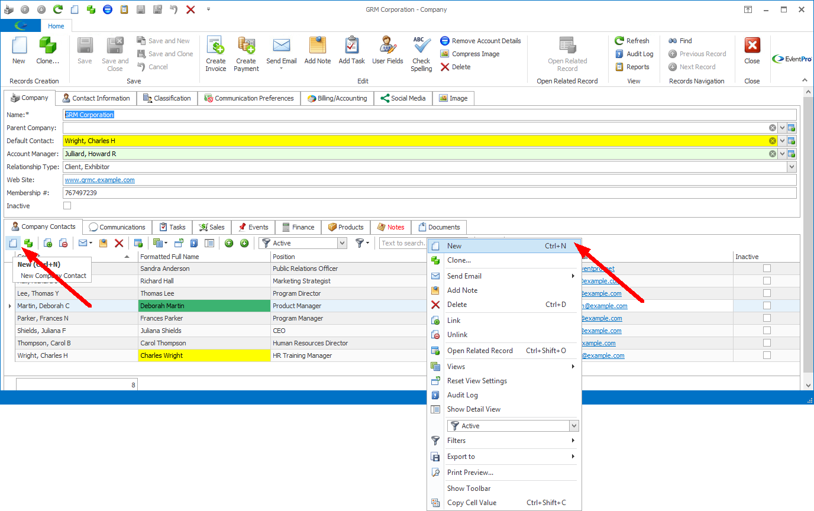Tick the Inactive checkbox in Thomas Lee's row
814x511 pixels.
(x=767, y=293)
